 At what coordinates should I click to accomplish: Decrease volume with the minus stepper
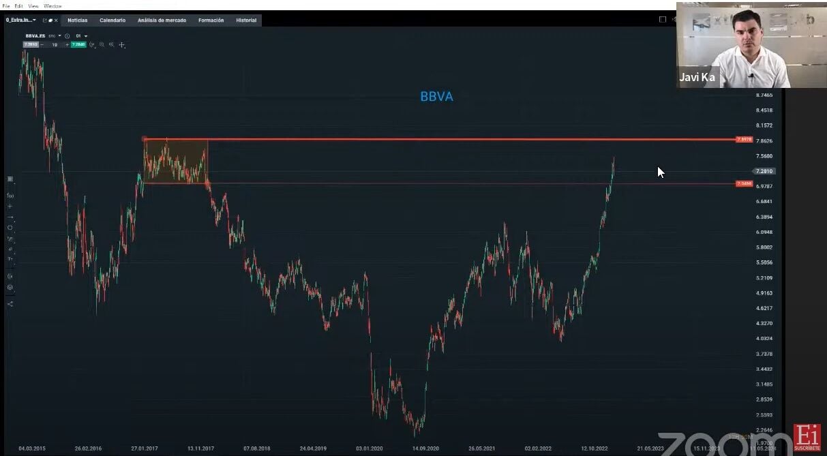coord(42,44)
